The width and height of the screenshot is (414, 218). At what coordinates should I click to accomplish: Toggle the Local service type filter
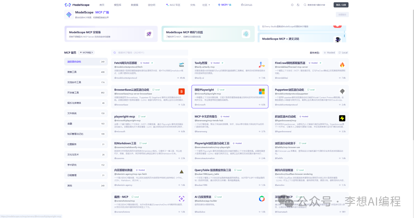343,53
